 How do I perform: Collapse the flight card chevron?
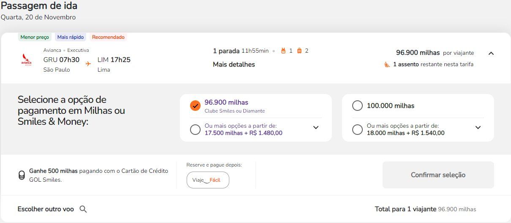point(491,54)
